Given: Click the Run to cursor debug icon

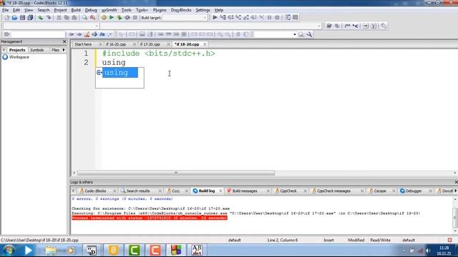Looking at the screenshot, I should [x=223, y=17].
